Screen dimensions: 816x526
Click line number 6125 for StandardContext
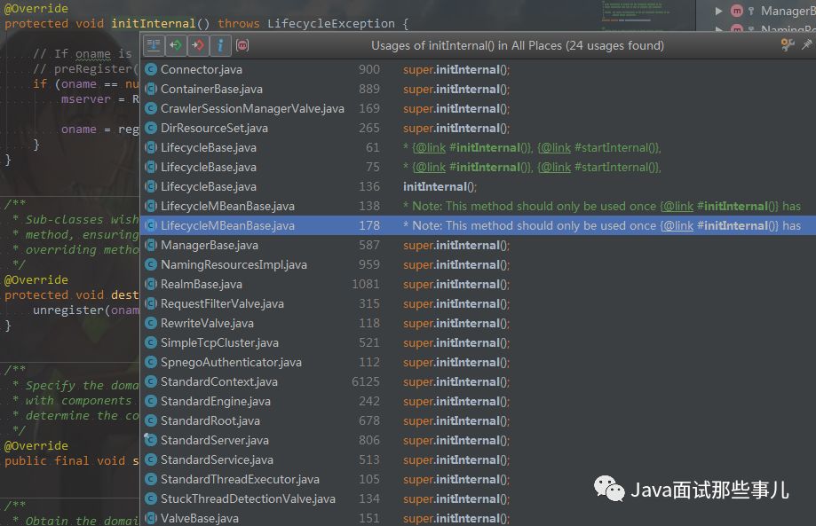[x=366, y=381]
